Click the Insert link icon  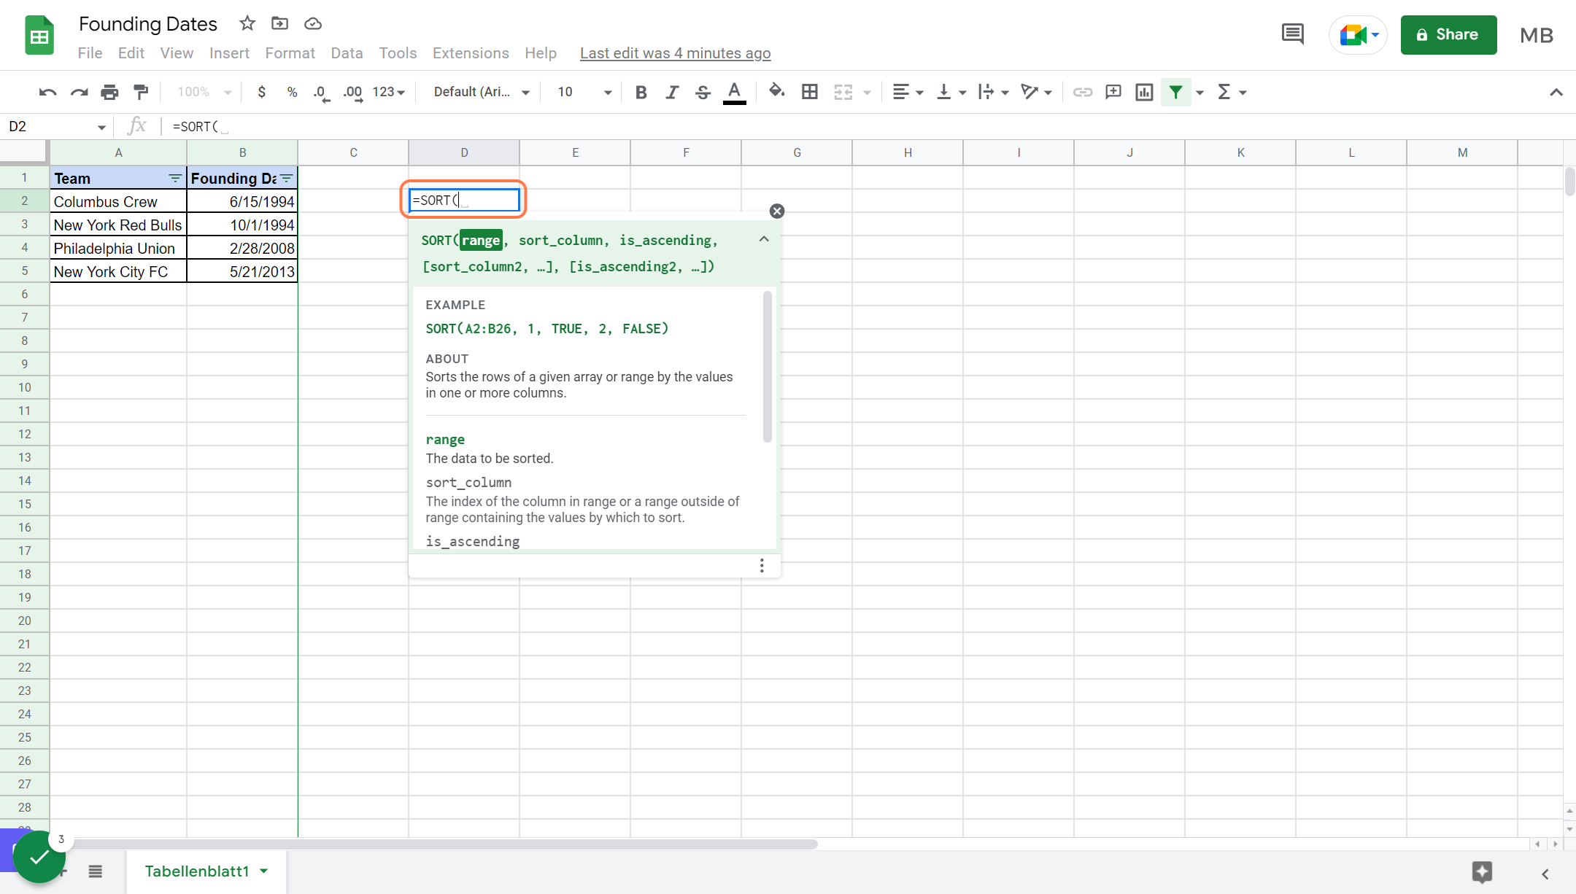click(x=1082, y=92)
